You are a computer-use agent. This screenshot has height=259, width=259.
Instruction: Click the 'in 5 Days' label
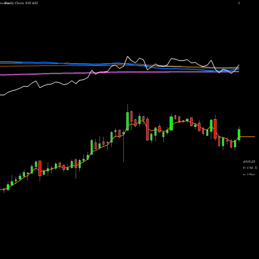click(x=249, y=175)
